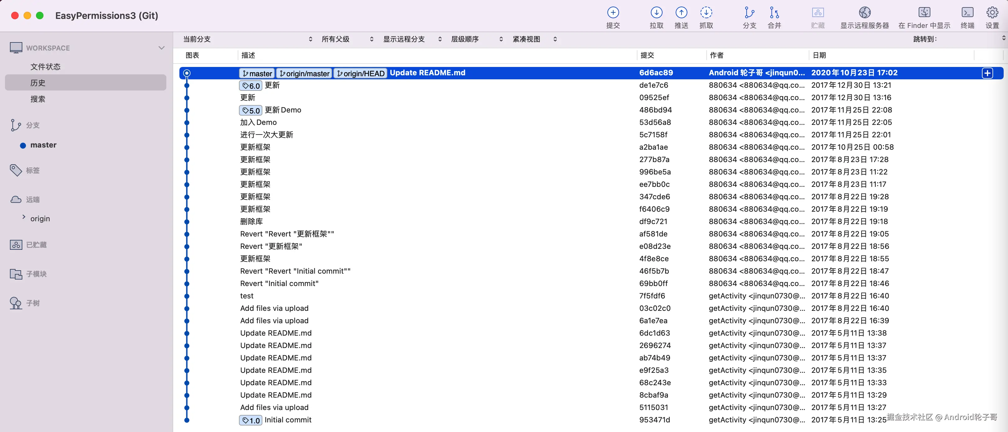Select 文件状态 in the workspace sidebar

click(x=45, y=67)
